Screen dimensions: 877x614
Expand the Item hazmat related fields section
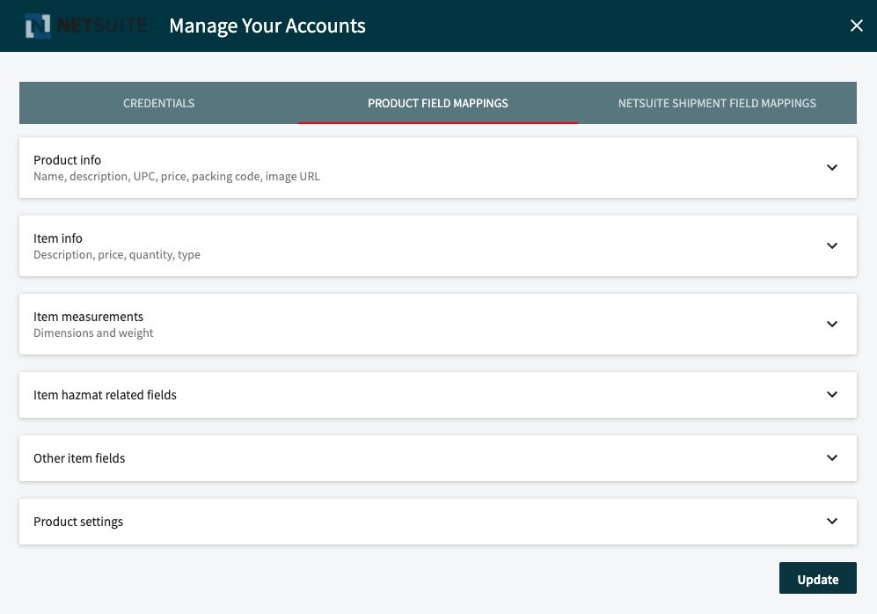pyautogui.click(x=831, y=394)
